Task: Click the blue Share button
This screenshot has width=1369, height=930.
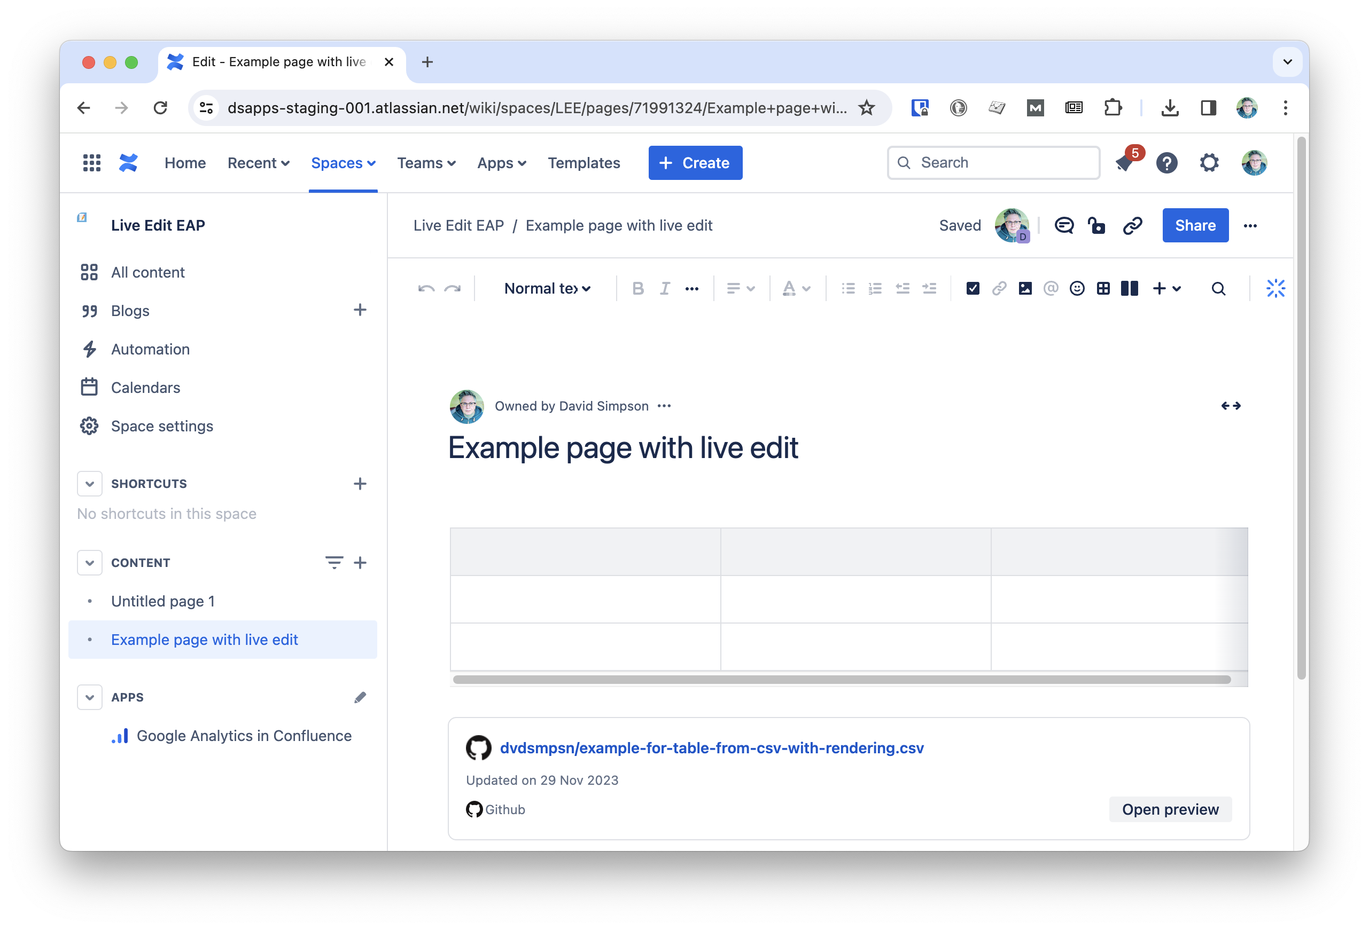Action: [1195, 225]
